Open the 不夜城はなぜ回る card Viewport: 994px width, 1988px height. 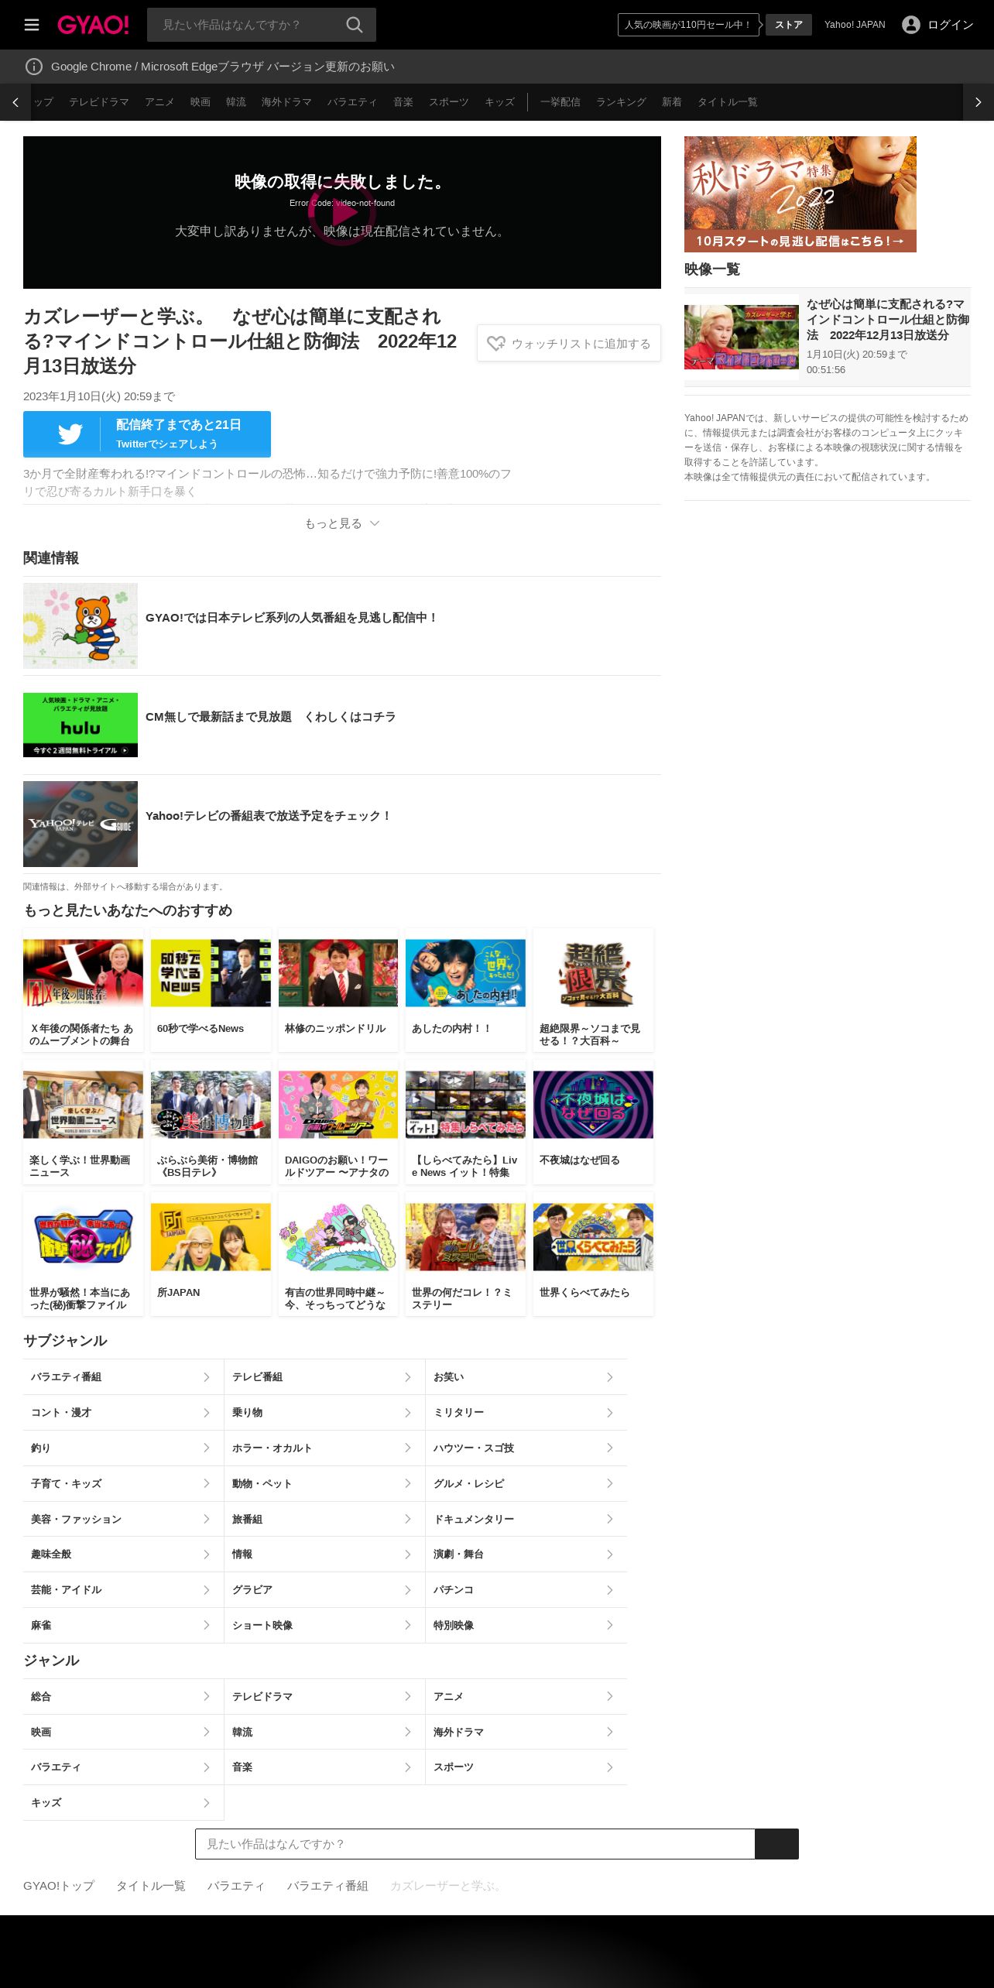point(593,1123)
